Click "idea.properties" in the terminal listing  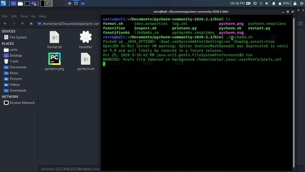151,24
